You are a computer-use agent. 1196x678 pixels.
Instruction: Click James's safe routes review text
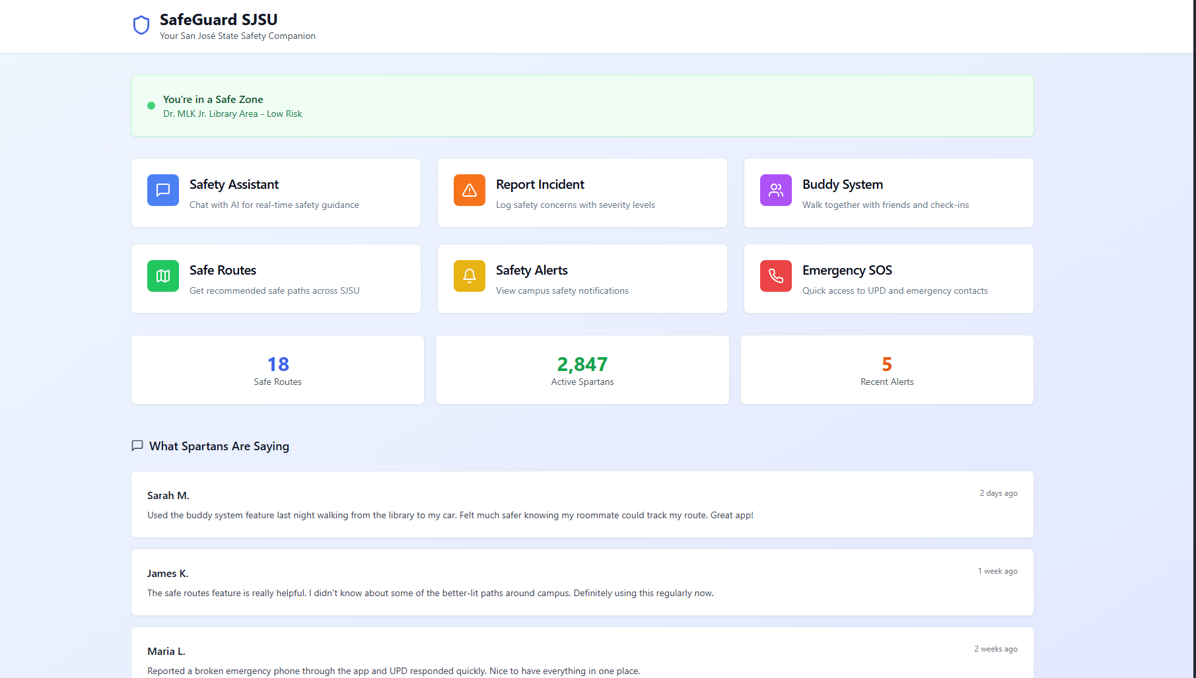click(431, 593)
